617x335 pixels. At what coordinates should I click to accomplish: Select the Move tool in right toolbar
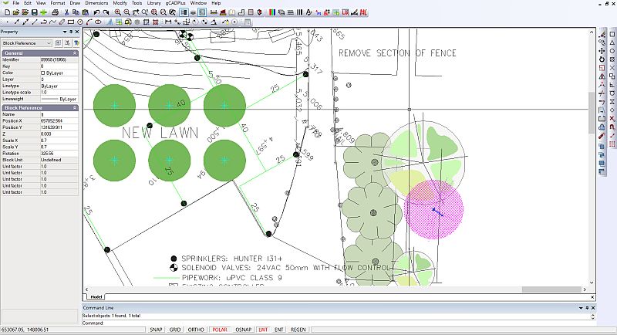point(602,51)
